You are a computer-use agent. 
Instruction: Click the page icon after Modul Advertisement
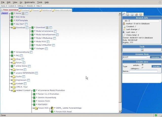[x=57, y=35]
